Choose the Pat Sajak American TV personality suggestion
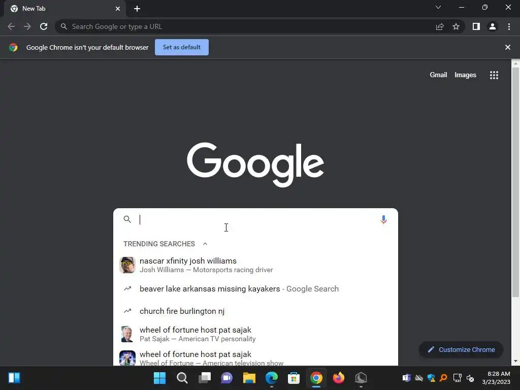Viewport: 520px width, 390px height. coord(255,334)
